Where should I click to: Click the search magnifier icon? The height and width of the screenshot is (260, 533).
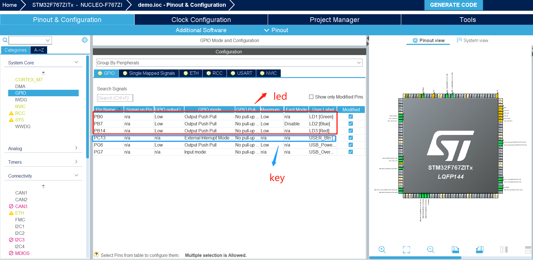(x=5, y=40)
